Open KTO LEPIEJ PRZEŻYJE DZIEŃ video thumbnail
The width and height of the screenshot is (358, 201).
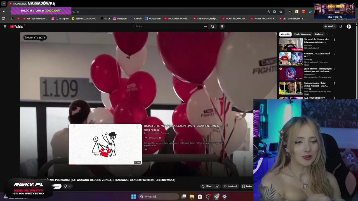tap(291, 59)
